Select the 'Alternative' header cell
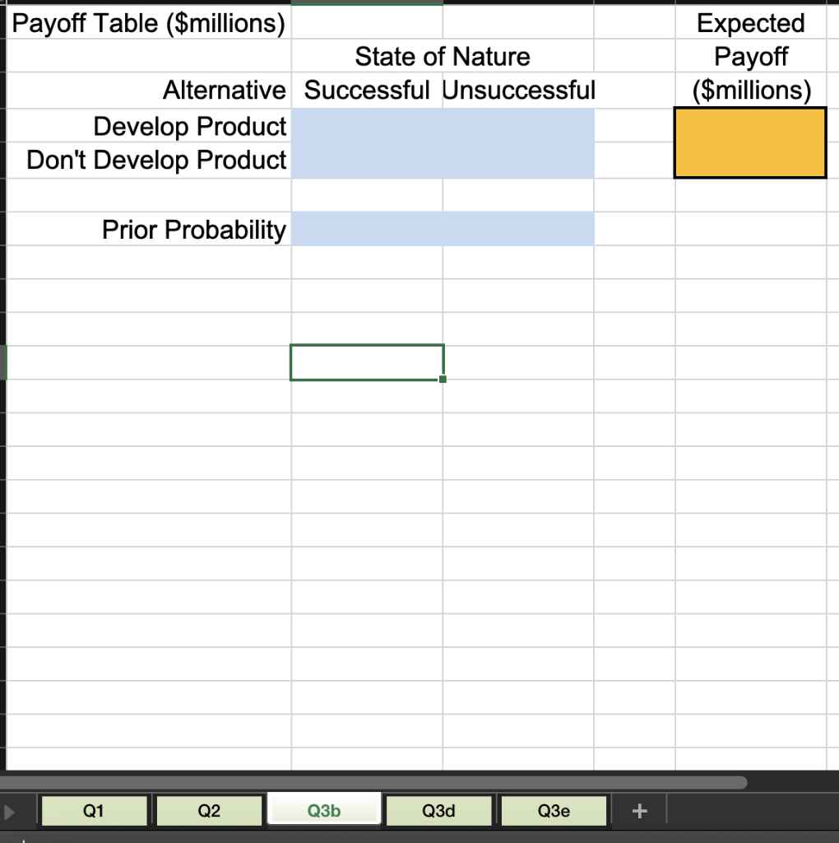 (224, 91)
